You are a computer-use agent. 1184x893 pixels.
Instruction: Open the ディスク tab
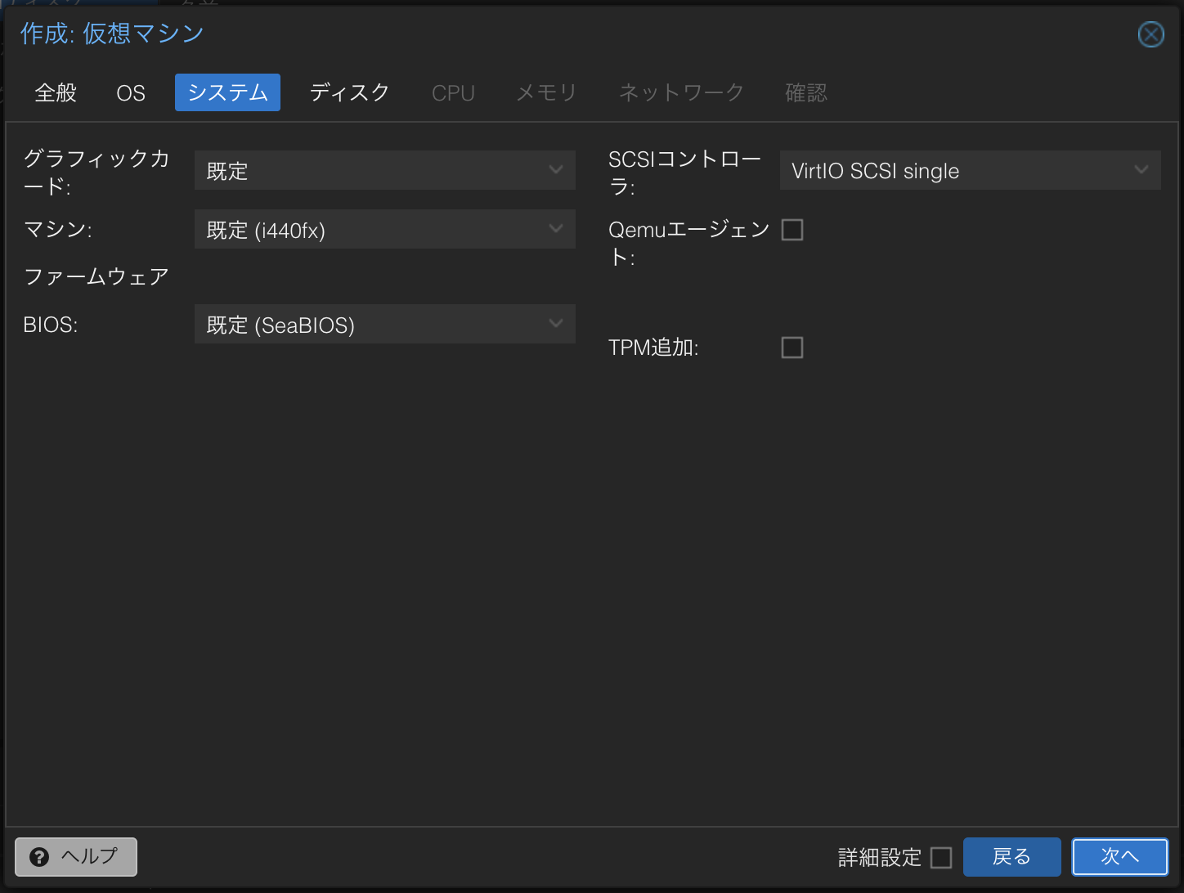coord(349,92)
